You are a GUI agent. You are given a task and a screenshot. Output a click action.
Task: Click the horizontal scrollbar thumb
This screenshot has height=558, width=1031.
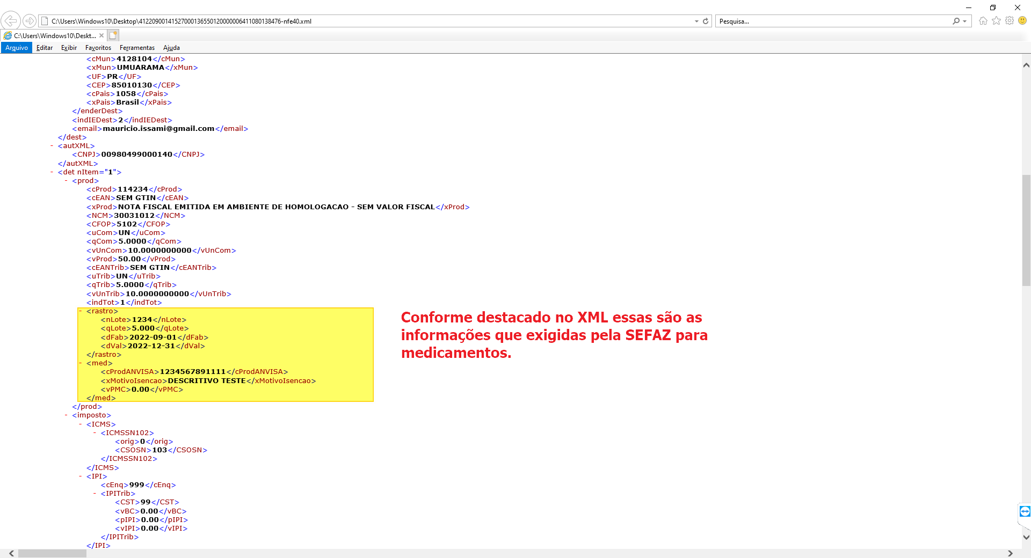(x=52, y=553)
